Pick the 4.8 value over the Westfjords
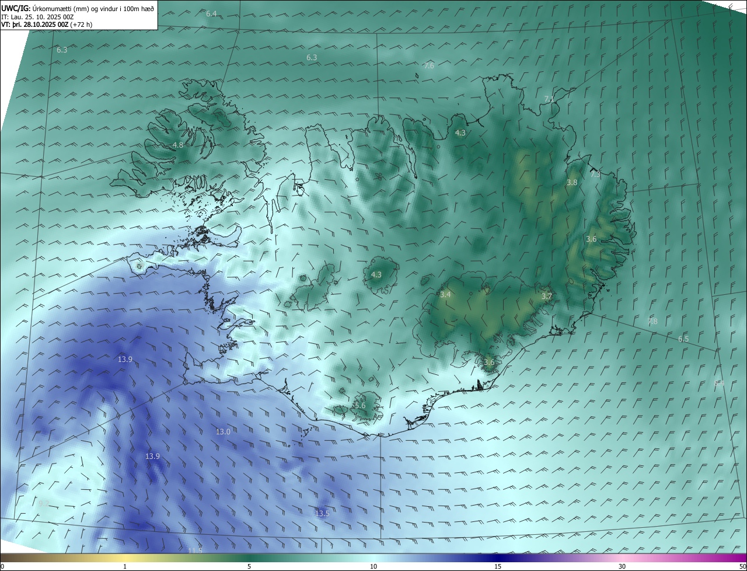This screenshot has height=571, width=747. 178,145
